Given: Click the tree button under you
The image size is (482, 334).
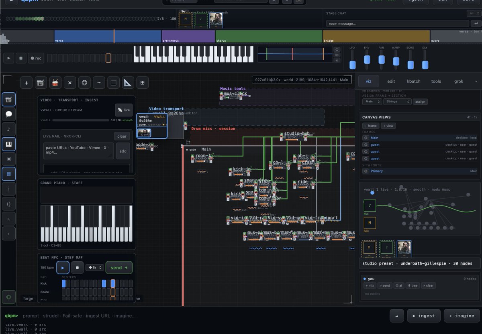Looking at the screenshot, I should 413,285.
